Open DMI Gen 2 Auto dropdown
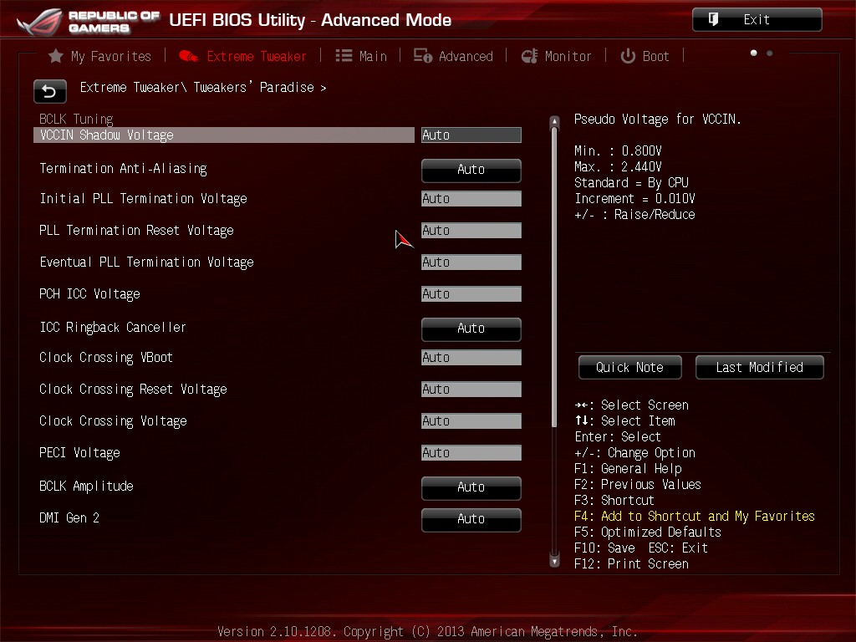 471,520
